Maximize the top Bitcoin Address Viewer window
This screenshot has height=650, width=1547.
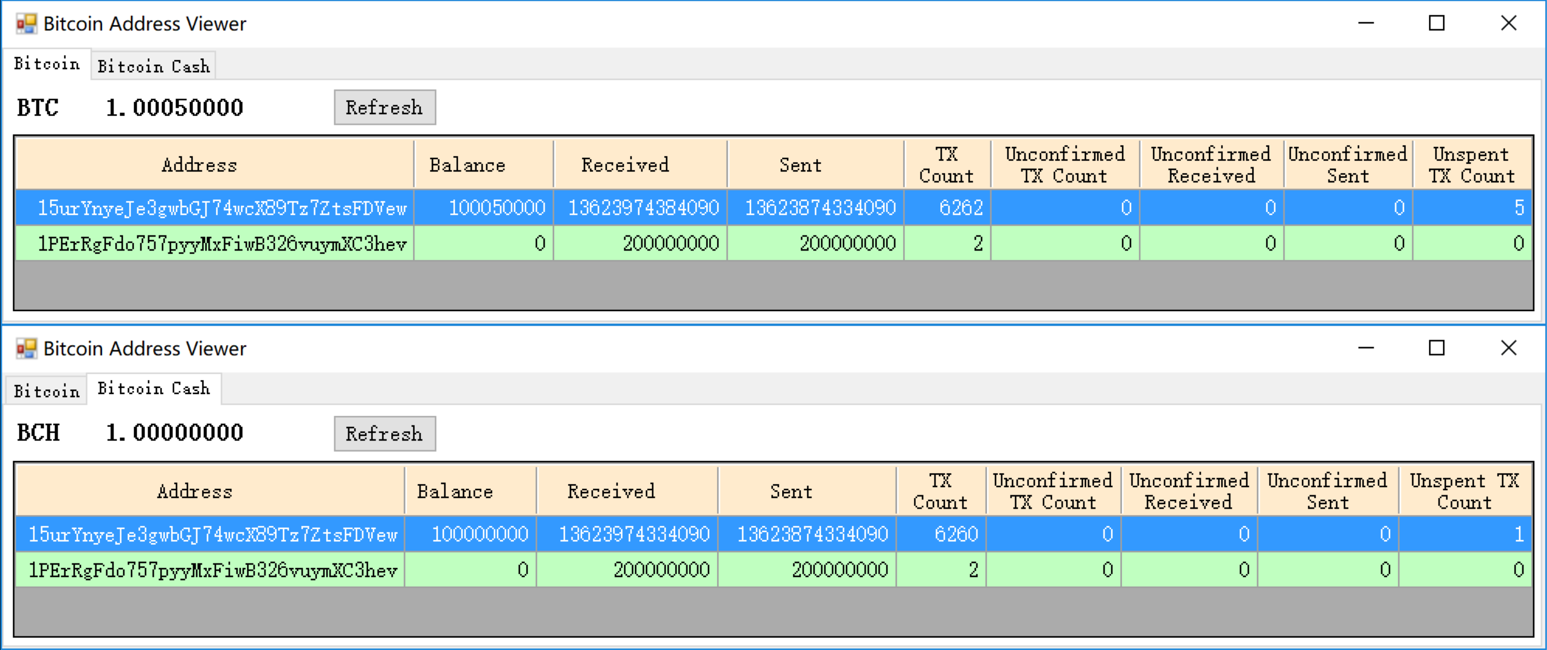[x=1436, y=23]
